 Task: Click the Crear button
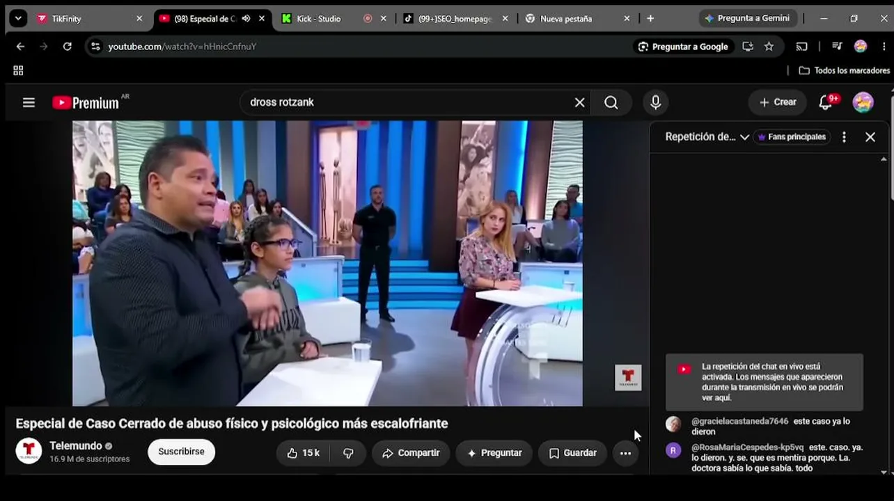click(x=777, y=102)
